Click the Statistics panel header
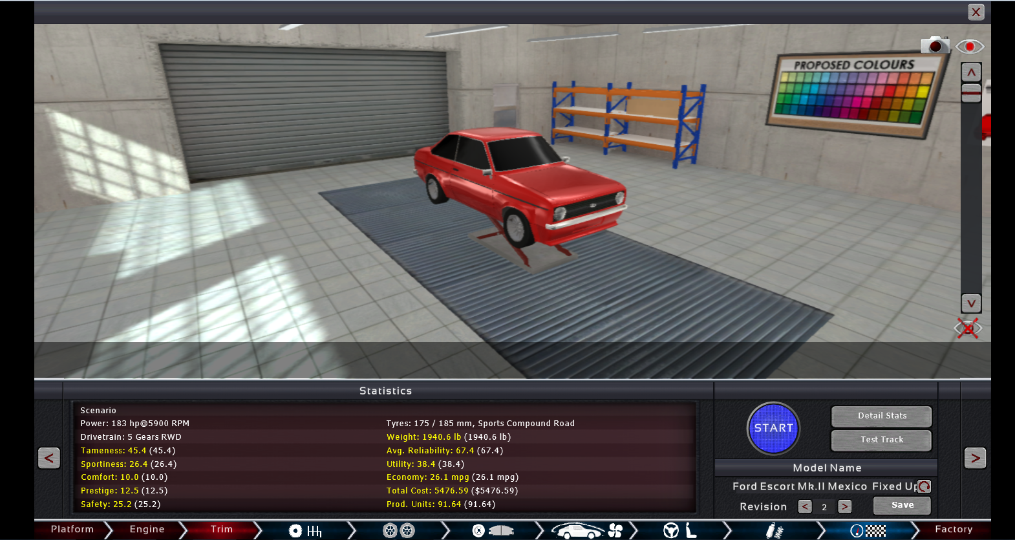The height and width of the screenshot is (540, 1015). [385, 391]
